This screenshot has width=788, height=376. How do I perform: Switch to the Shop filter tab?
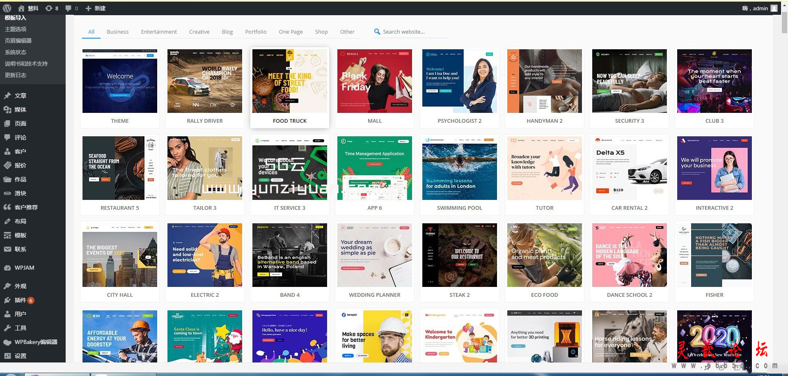[321, 32]
